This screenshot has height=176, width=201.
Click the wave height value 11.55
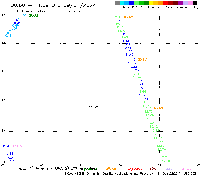click(x=128, y=51)
